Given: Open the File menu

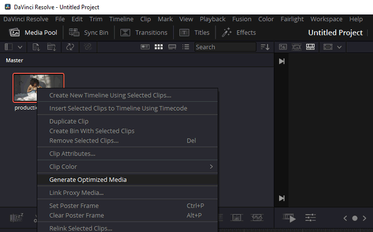Looking at the screenshot, I should 60,19.
